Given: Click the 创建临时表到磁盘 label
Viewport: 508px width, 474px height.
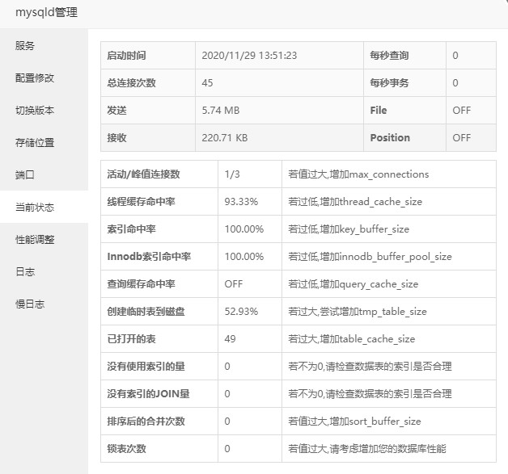Looking at the screenshot, I should 146,312.
